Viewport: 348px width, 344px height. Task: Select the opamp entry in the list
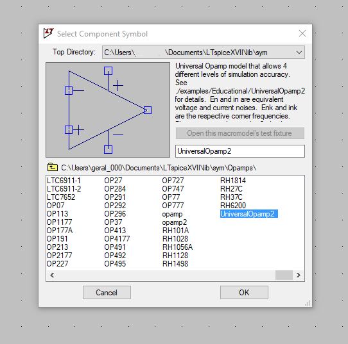point(172,214)
